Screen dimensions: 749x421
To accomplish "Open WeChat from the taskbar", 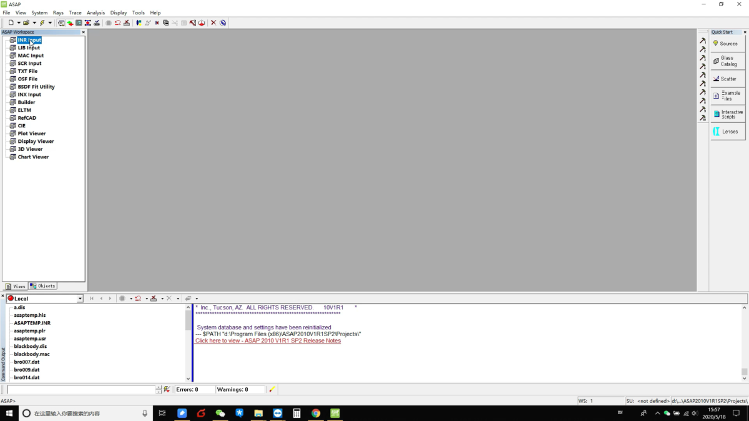I will (x=220, y=413).
